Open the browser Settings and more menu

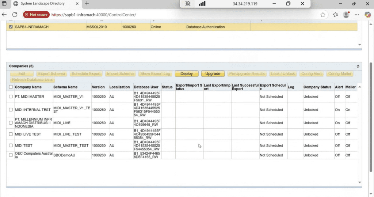point(357,15)
